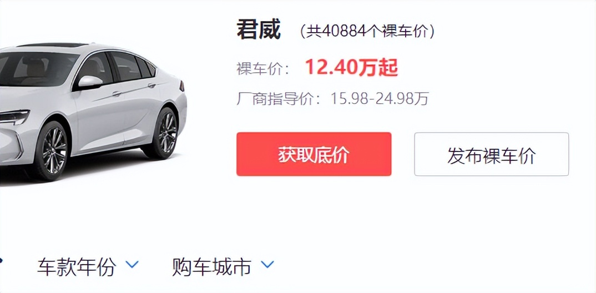Open the 君威 model title
The height and width of the screenshot is (293, 596).
click(x=259, y=30)
